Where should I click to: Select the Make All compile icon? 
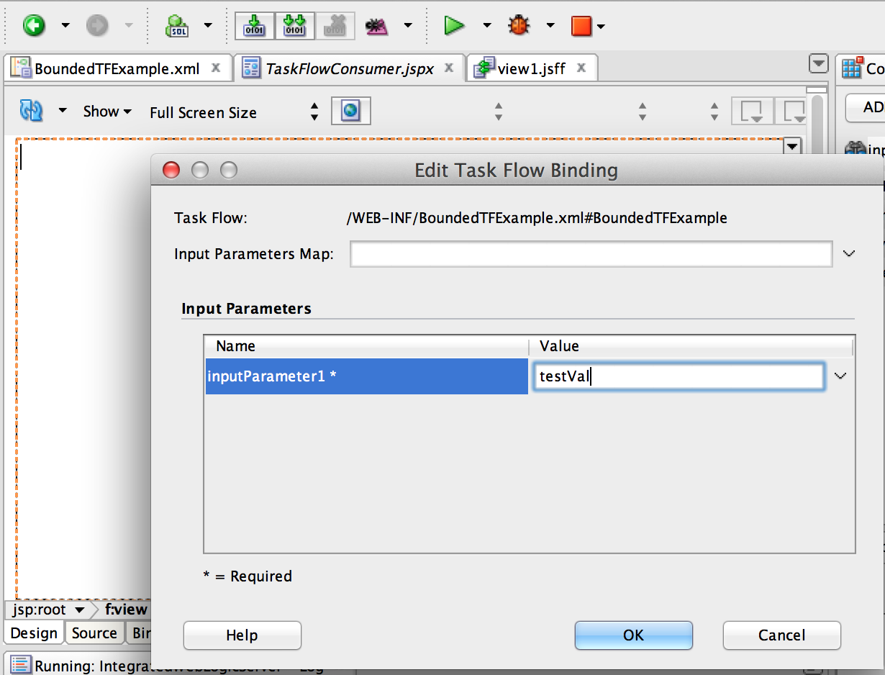tap(294, 25)
